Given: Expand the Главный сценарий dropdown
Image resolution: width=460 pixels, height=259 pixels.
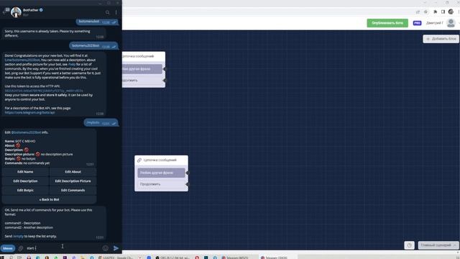Looking at the screenshot, I should click(x=438, y=245).
